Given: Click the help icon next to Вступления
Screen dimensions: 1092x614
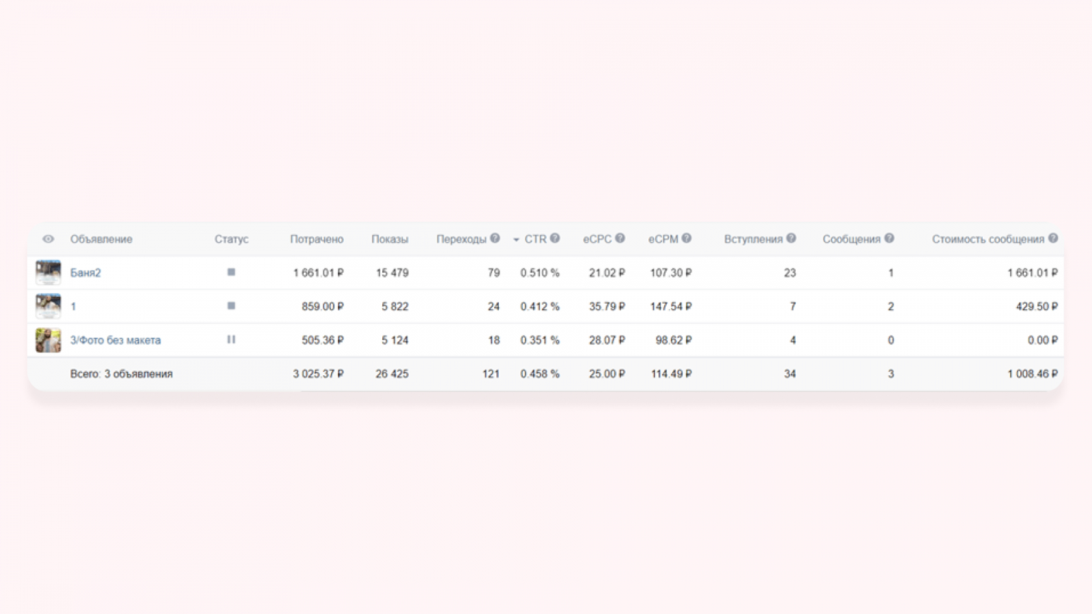Looking at the screenshot, I should click(791, 238).
